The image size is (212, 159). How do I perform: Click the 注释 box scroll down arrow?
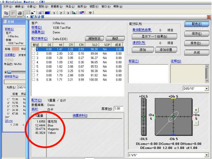point(207,81)
